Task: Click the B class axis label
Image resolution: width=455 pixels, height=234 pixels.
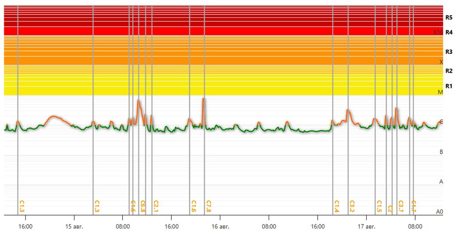Action: (441, 152)
